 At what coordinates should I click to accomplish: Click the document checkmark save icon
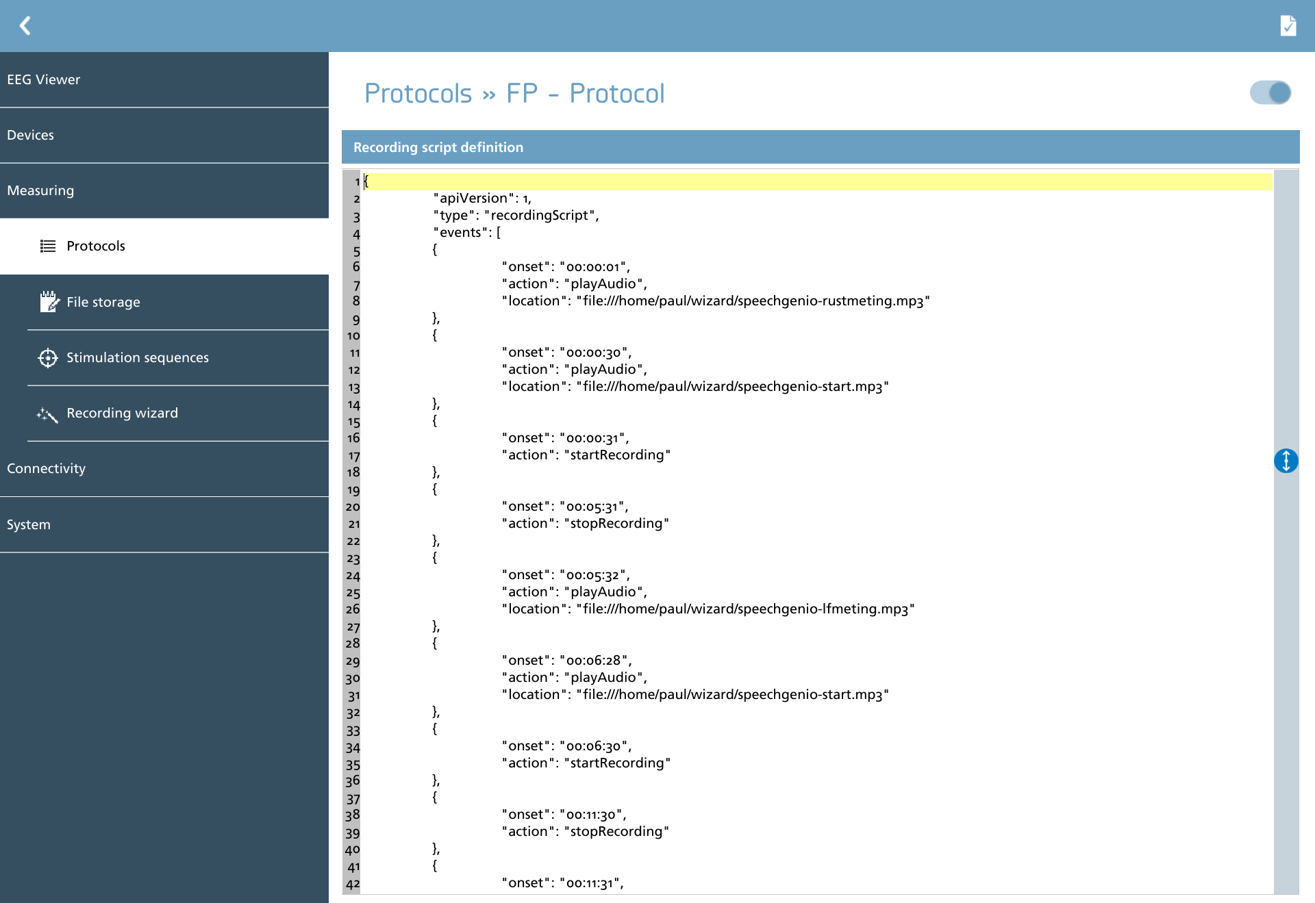(x=1288, y=26)
